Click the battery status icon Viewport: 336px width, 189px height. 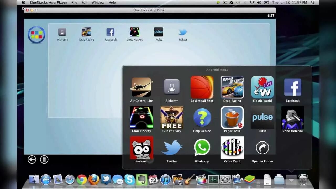(266, 2)
